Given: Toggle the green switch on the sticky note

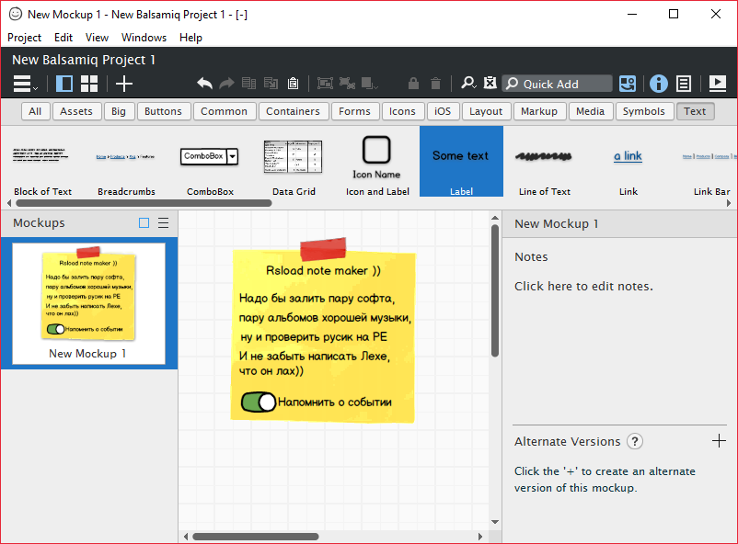Looking at the screenshot, I should point(259,402).
